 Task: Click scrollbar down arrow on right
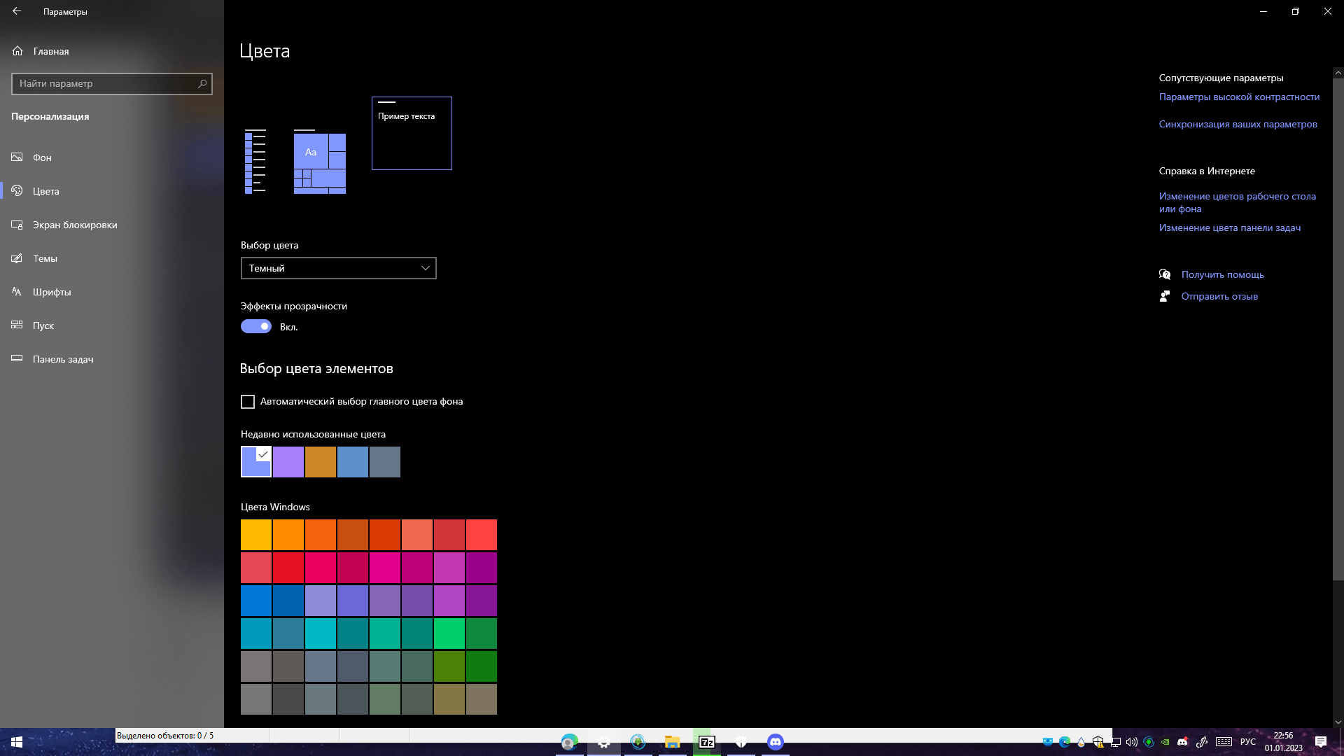[x=1338, y=722]
